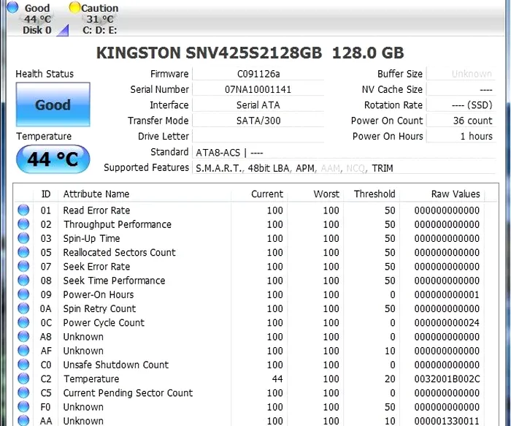
Task: Click status orb of Spin Retry Count row
Action: click(23, 308)
